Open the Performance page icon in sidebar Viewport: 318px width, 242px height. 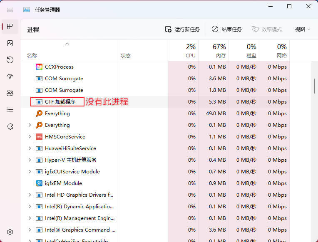click(x=10, y=43)
